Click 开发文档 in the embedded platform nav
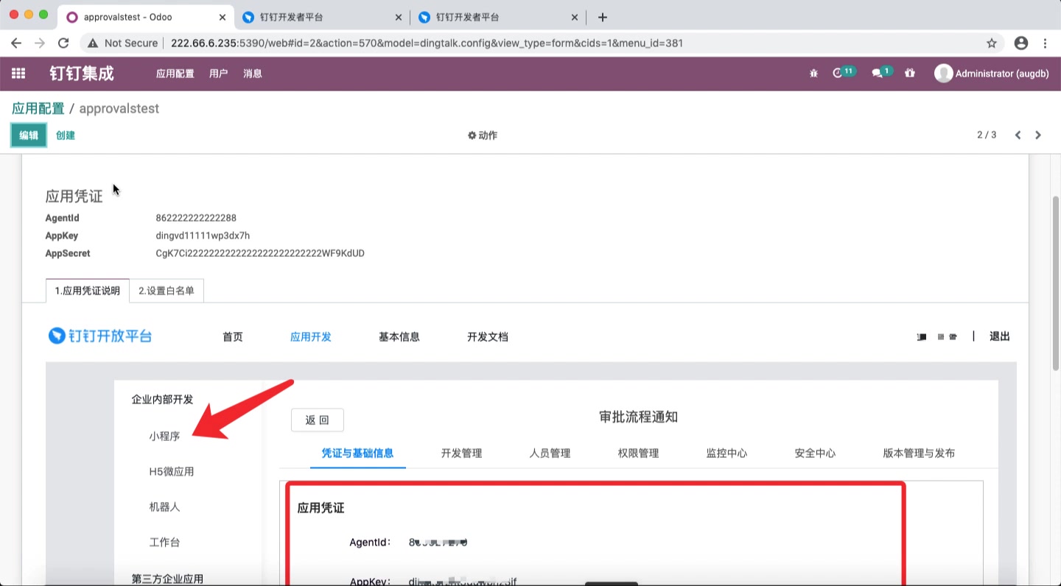The width and height of the screenshot is (1061, 586). [488, 337]
